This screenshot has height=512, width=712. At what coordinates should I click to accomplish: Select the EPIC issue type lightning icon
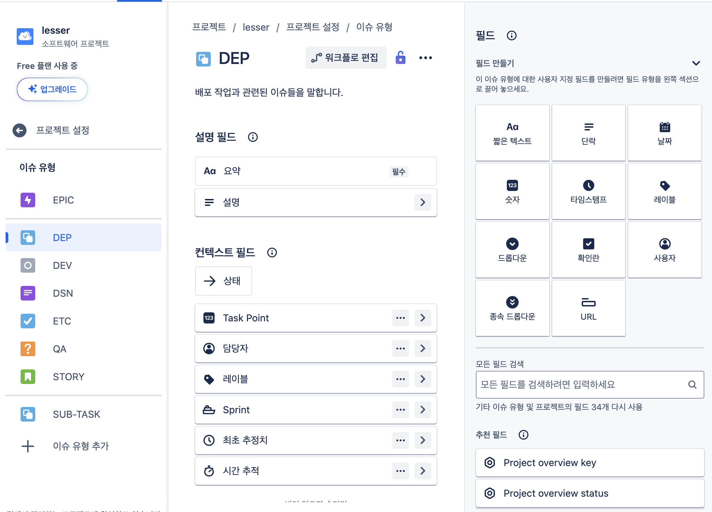click(x=28, y=200)
